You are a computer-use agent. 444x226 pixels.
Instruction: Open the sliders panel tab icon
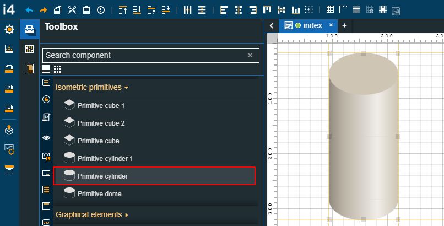(x=29, y=49)
